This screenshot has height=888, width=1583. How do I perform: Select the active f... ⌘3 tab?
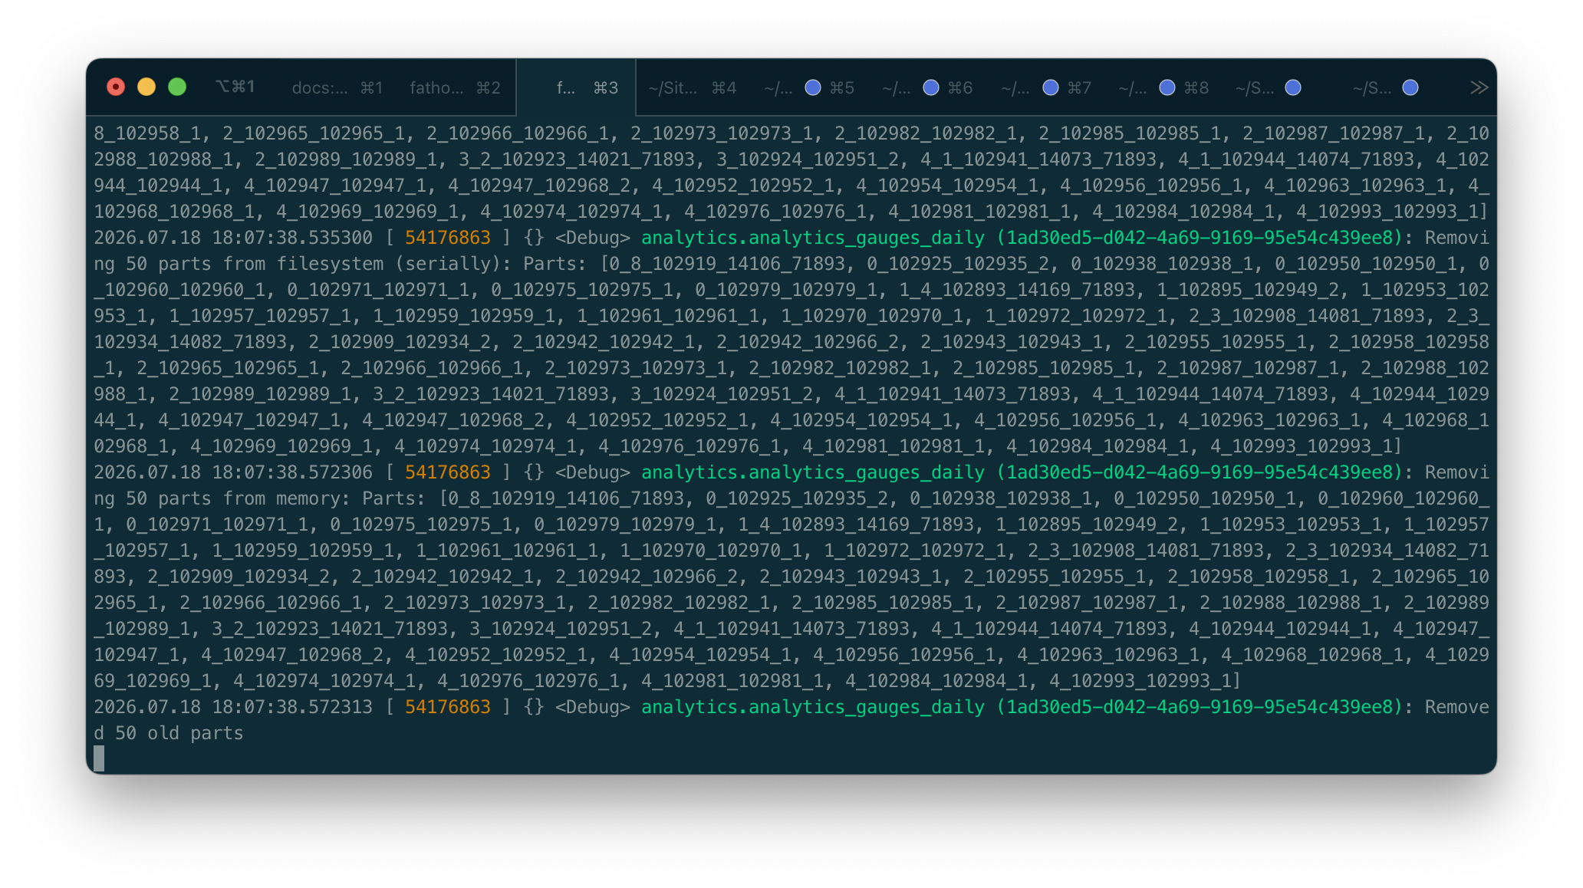pos(577,87)
